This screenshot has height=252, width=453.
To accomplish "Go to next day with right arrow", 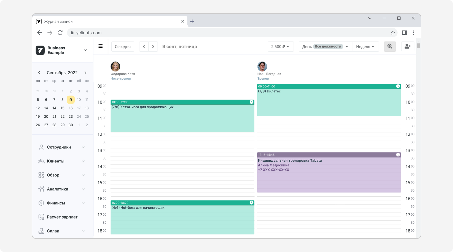I will [153, 46].
